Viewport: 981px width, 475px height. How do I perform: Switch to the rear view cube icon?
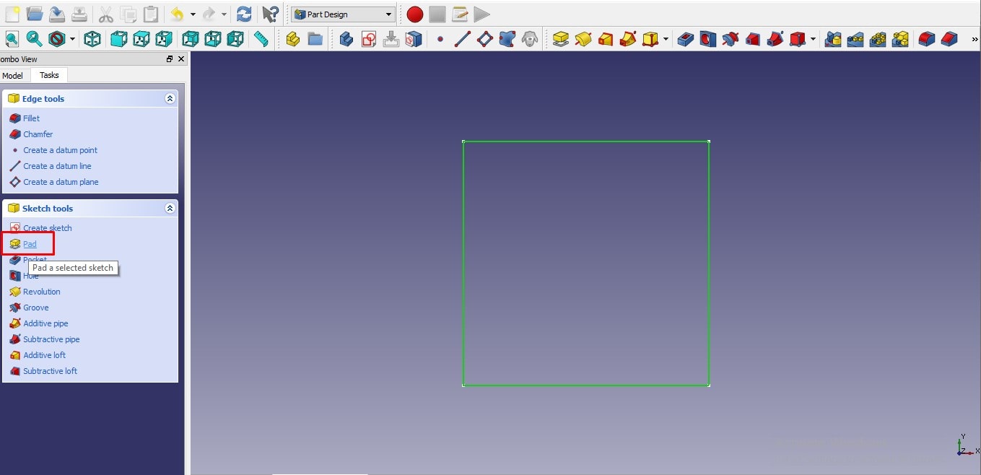click(x=191, y=39)
